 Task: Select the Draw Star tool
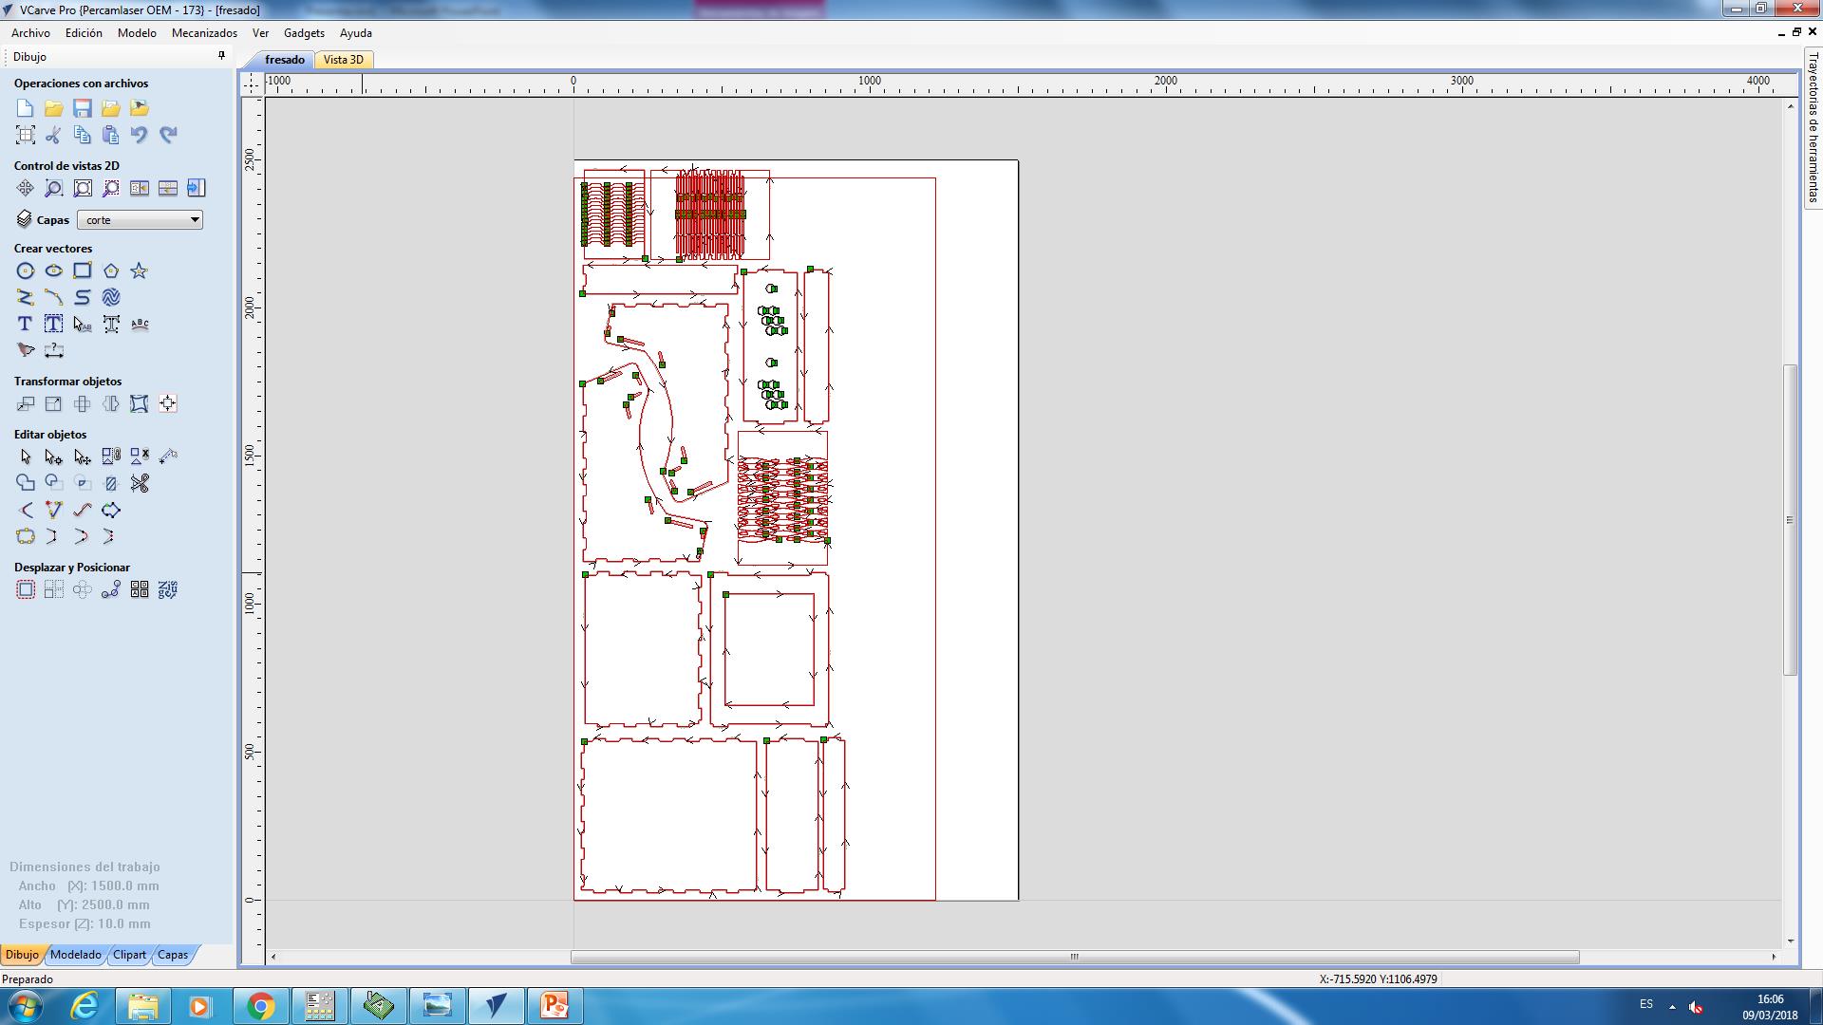click(140, 271)
